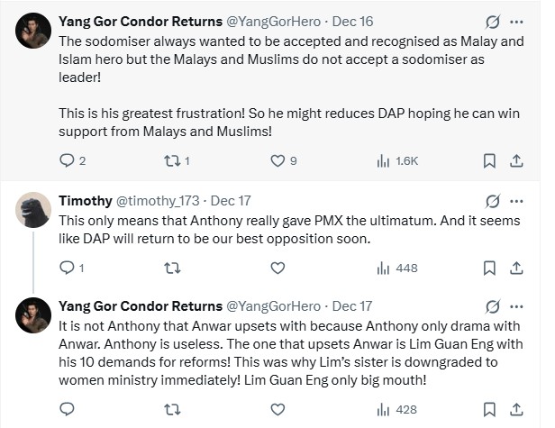Share the last tweet about Lim Guan Eng

pos(516,409)
